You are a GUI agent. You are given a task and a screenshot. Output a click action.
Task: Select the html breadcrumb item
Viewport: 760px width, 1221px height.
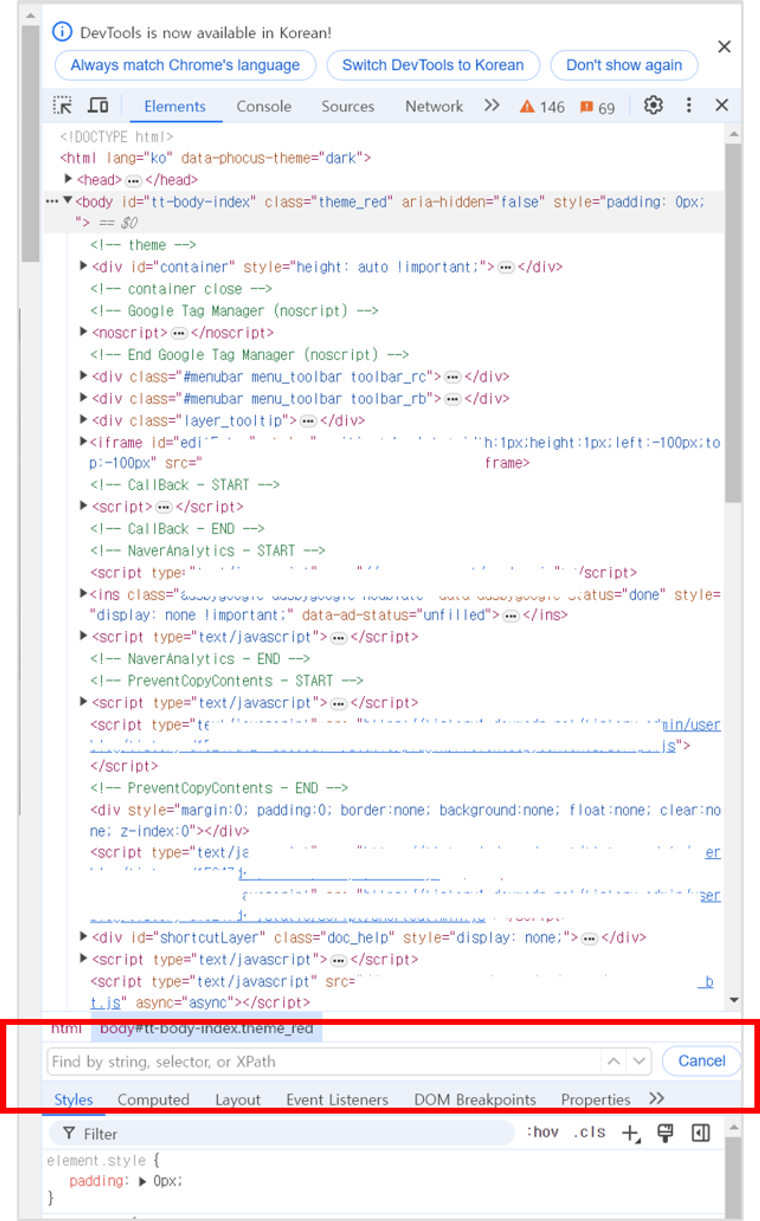66,1029
